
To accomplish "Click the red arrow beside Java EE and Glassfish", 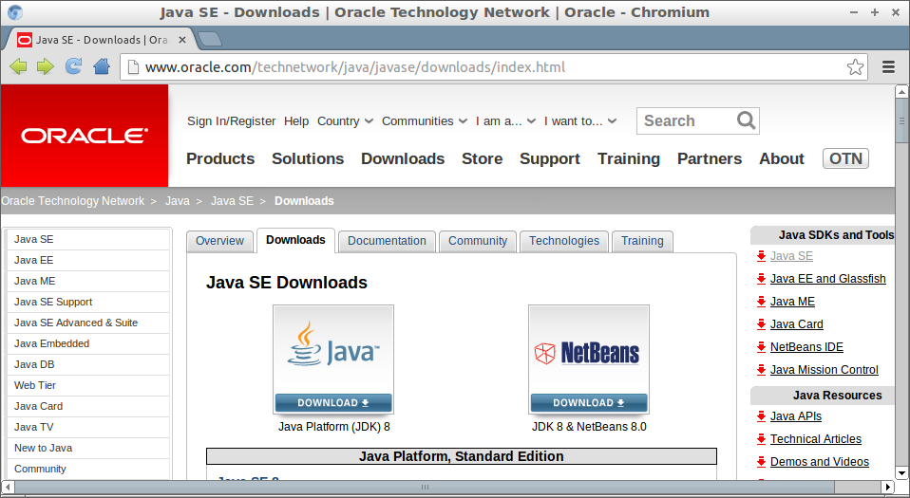I will coord(762,279).
